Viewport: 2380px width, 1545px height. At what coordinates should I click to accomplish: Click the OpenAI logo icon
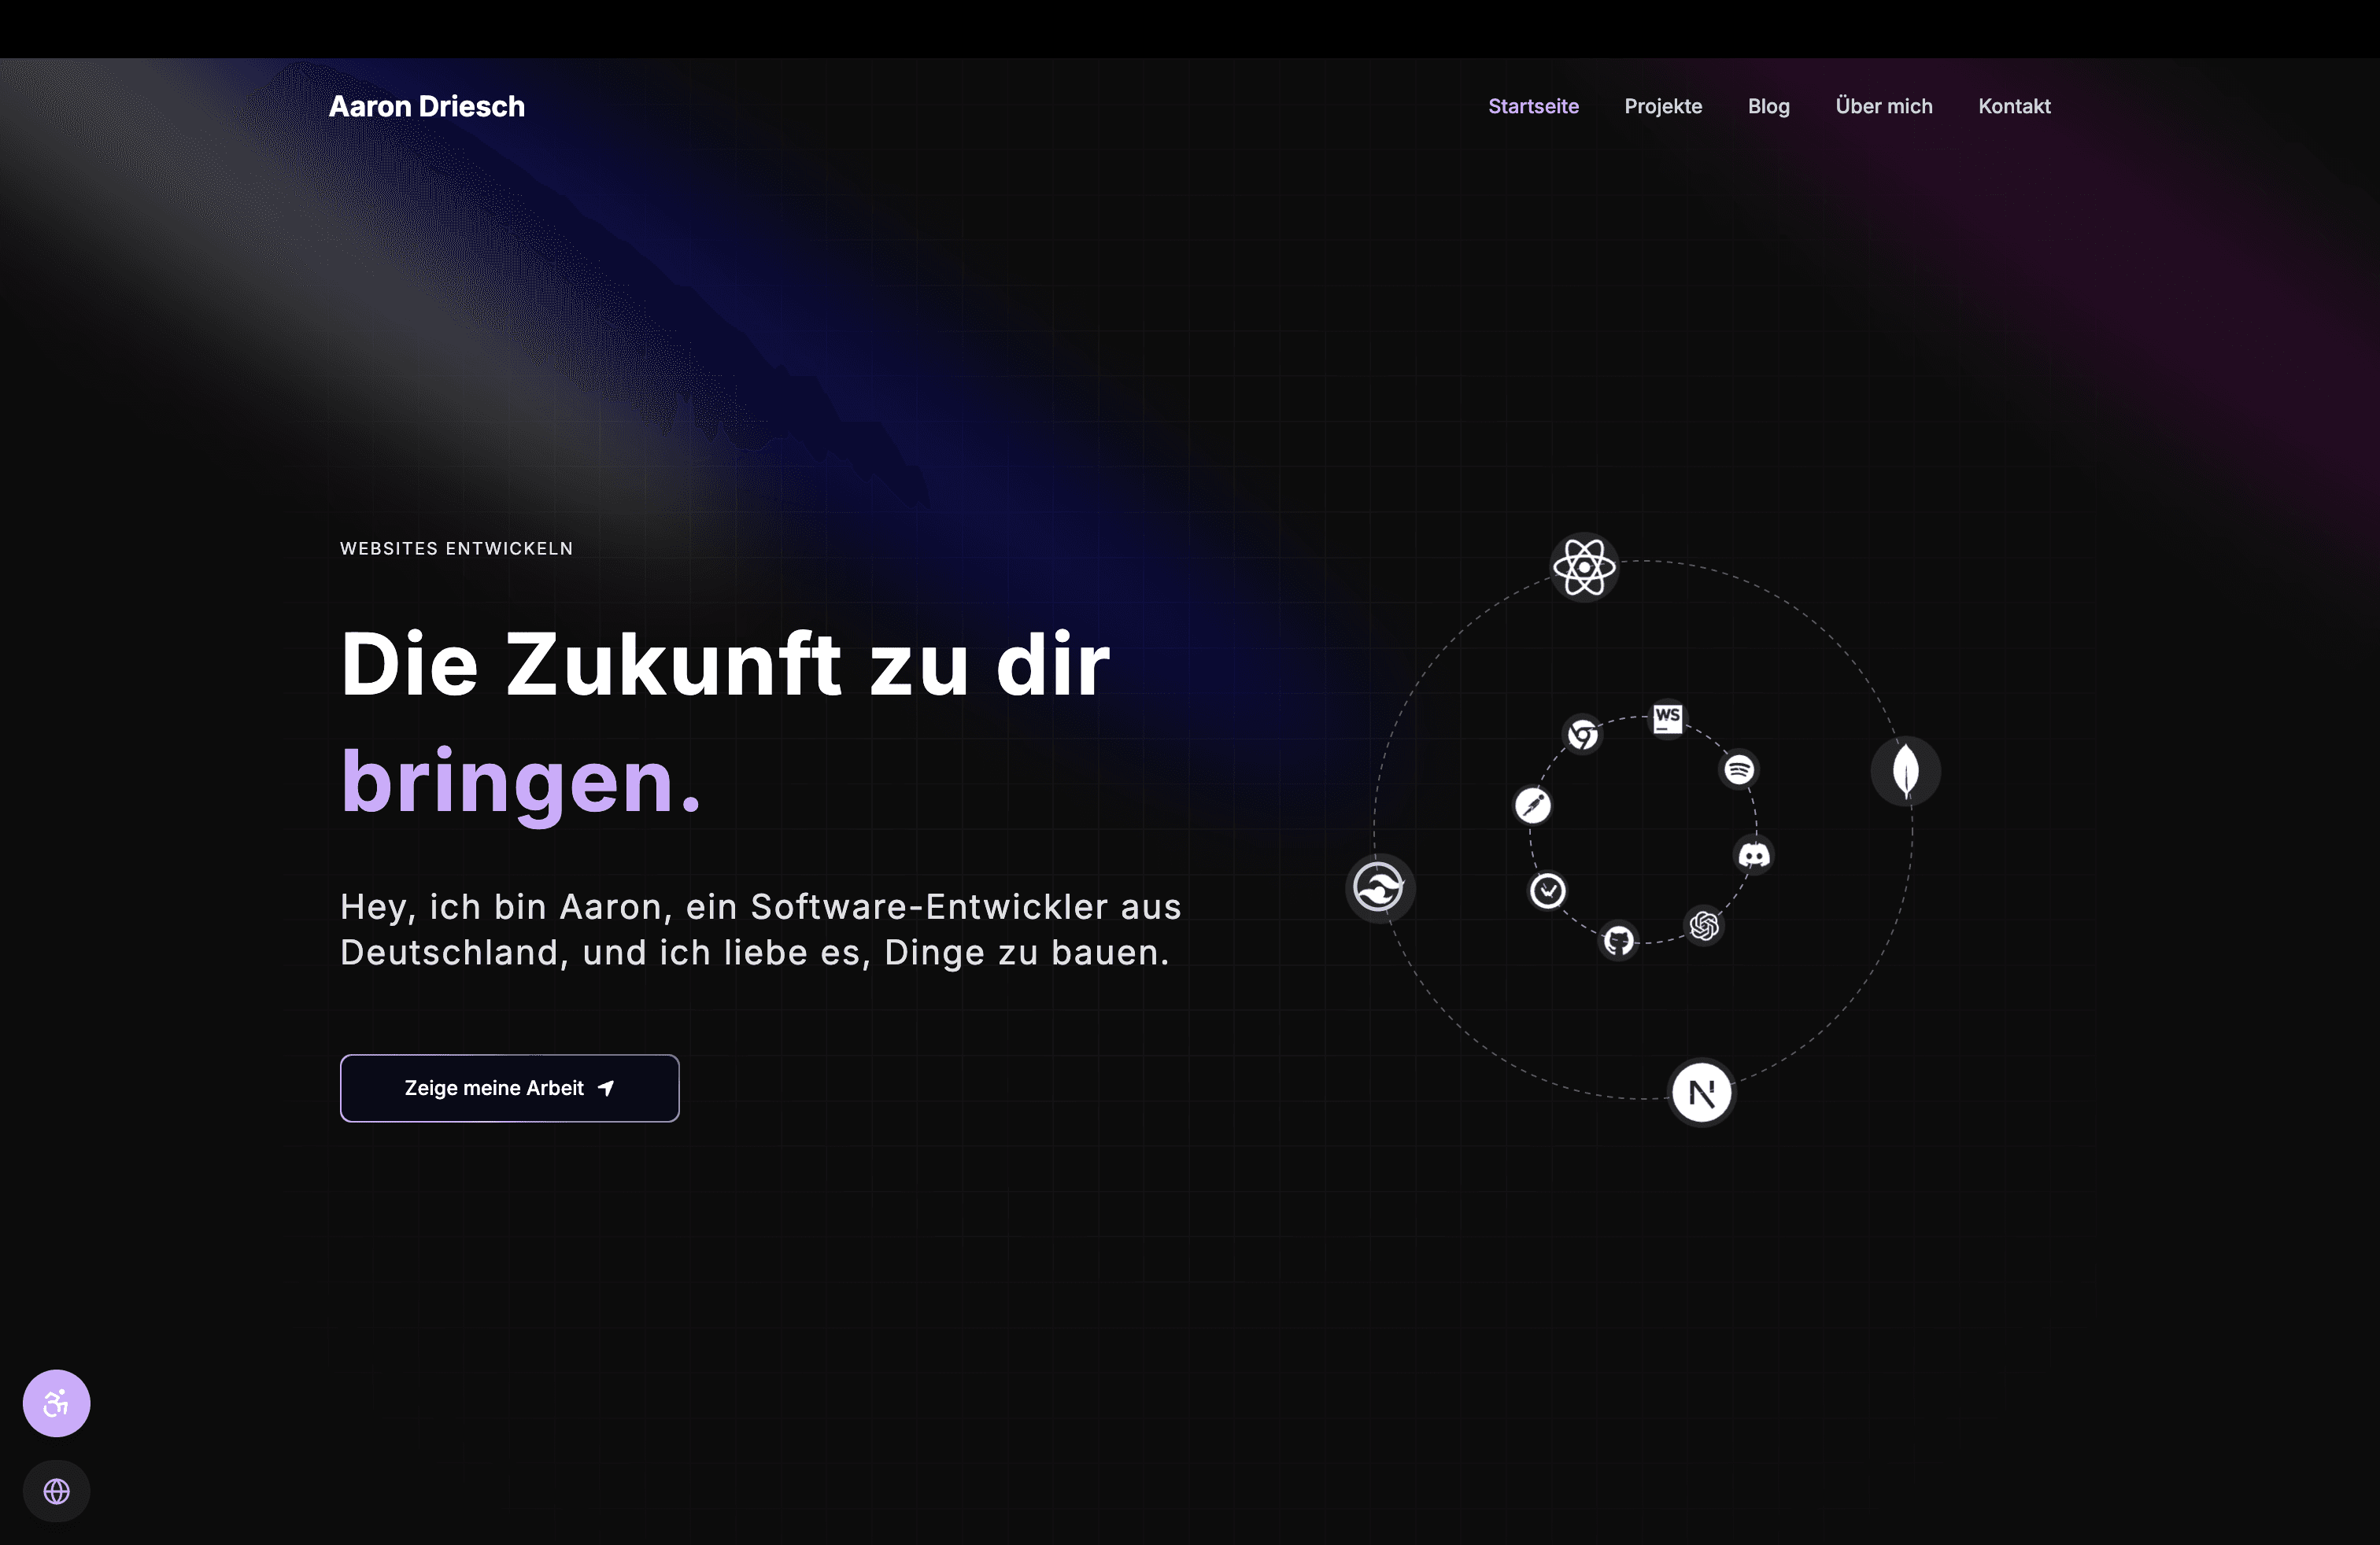(x=1705, y=925)
